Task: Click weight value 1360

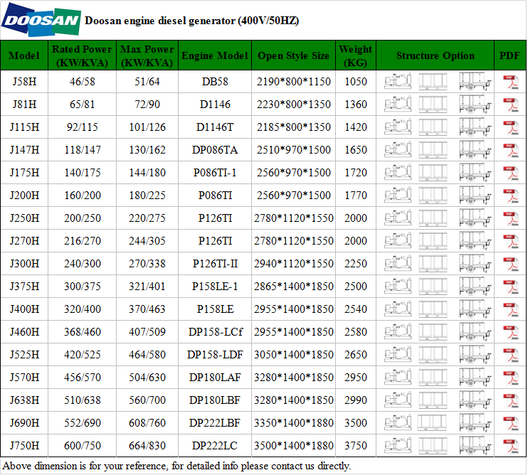Action: tap(356, 105)
